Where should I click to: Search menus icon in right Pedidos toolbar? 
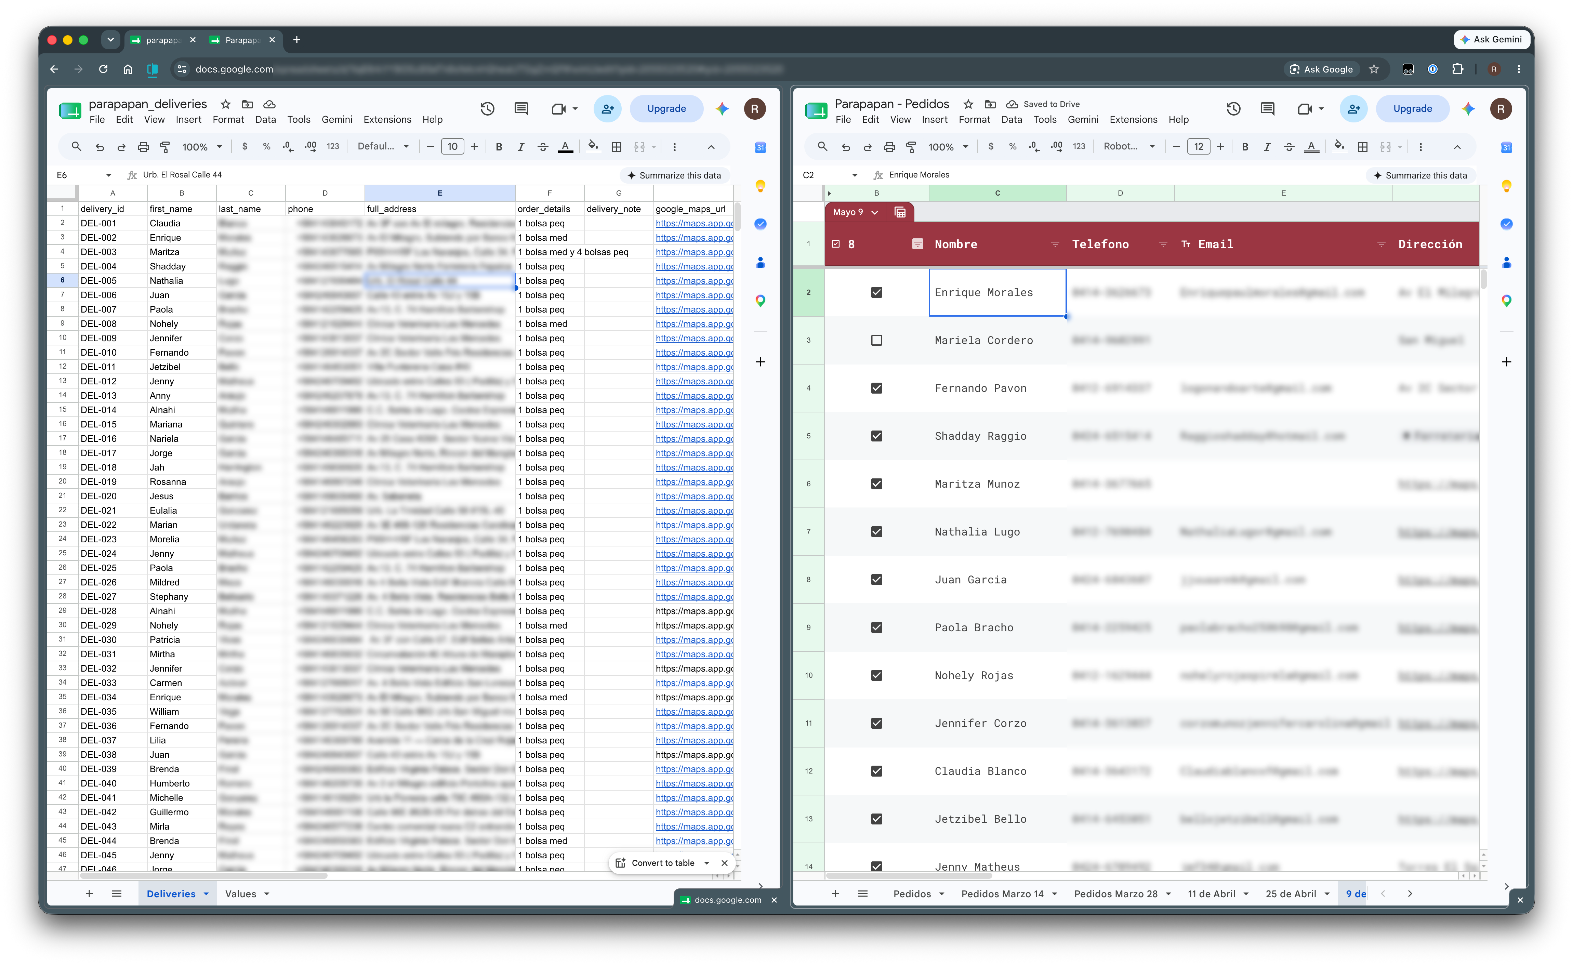click(x=822, y=147)
